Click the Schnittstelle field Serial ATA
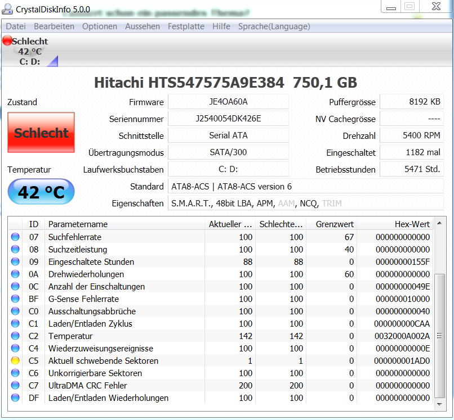Screen dimensions: 454x420 coord(228,136)
